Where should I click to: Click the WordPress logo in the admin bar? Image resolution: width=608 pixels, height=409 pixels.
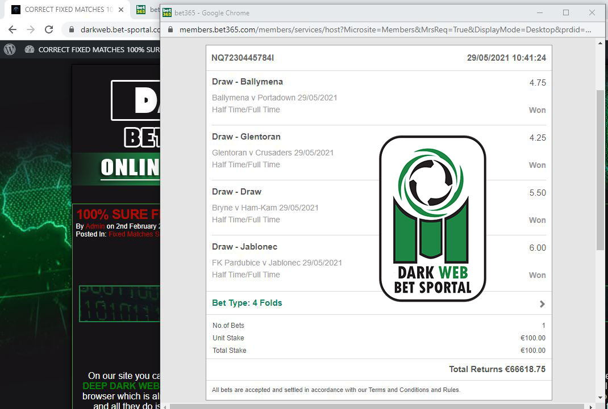(x=10, y=49)
